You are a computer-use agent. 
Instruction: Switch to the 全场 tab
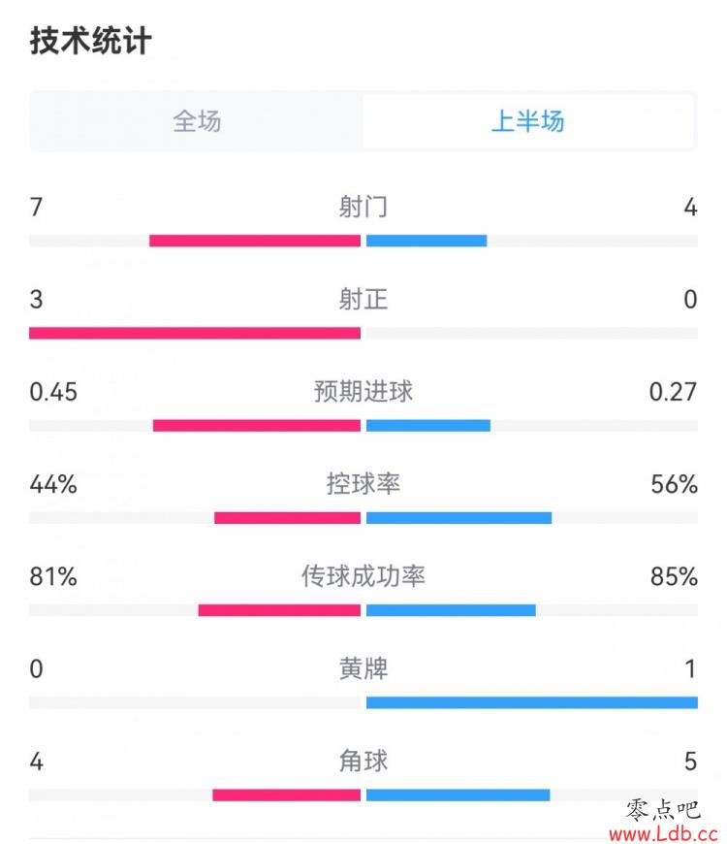[197, 121]
